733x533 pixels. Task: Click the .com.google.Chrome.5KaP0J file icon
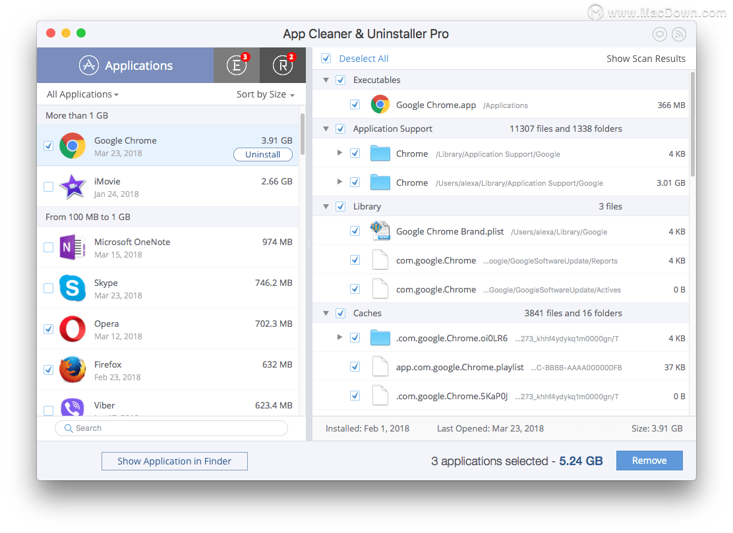click(x=380, y=396)
